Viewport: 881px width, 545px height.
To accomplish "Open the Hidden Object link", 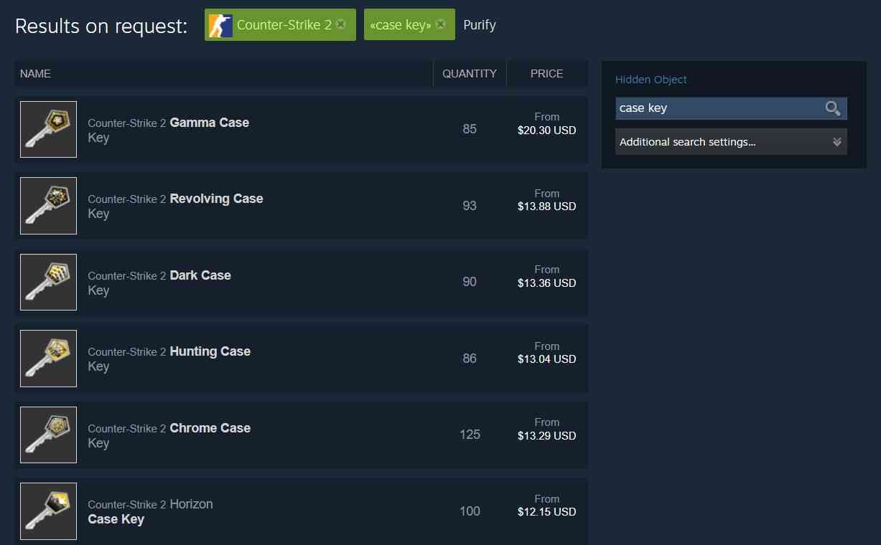I will click(x=651, y=80).
